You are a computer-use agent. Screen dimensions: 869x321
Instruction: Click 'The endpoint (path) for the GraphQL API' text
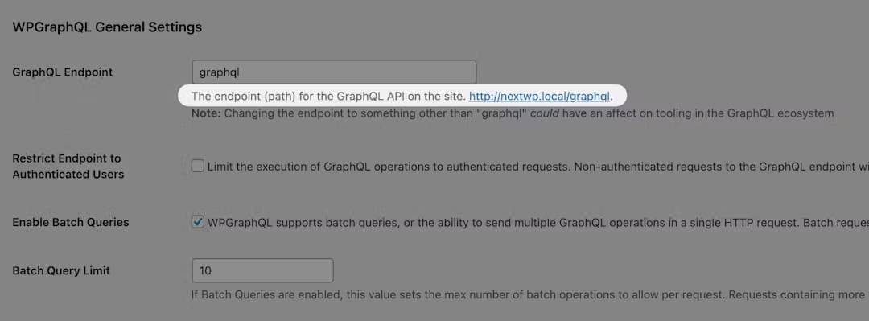(x=328, y=97)
